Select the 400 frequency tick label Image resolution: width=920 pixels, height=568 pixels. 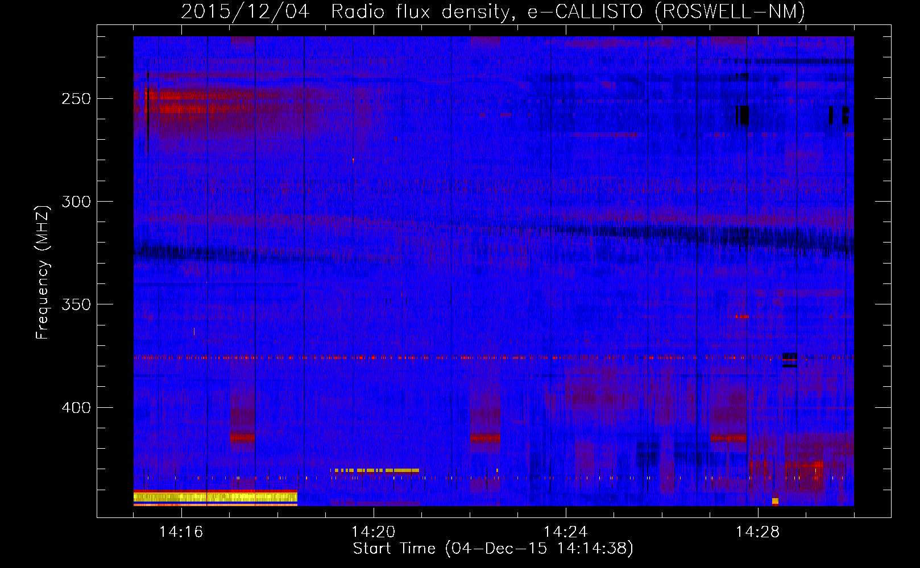(x=76, y=408)
